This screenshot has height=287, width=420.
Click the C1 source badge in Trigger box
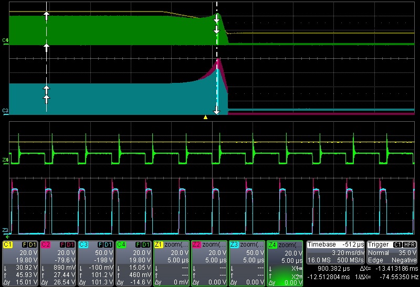397,245
